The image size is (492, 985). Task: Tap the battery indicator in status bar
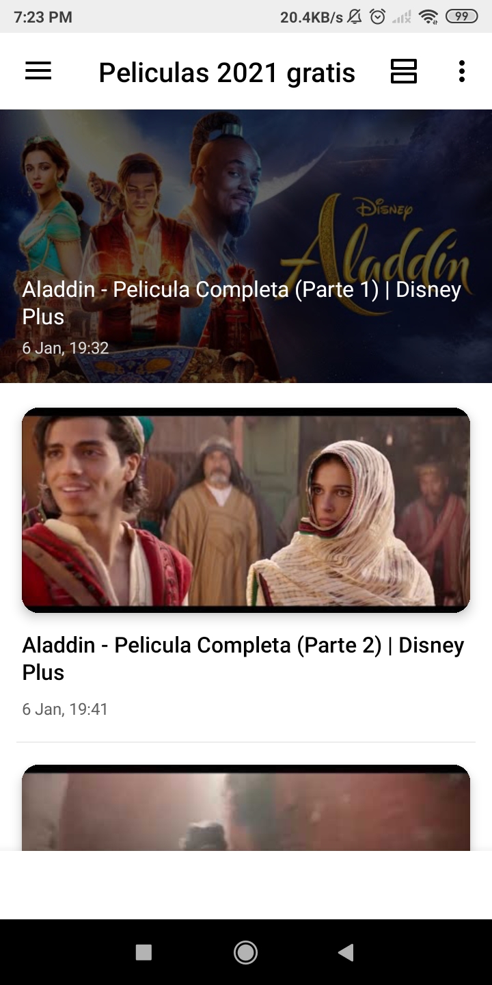(x=462, y=17)
